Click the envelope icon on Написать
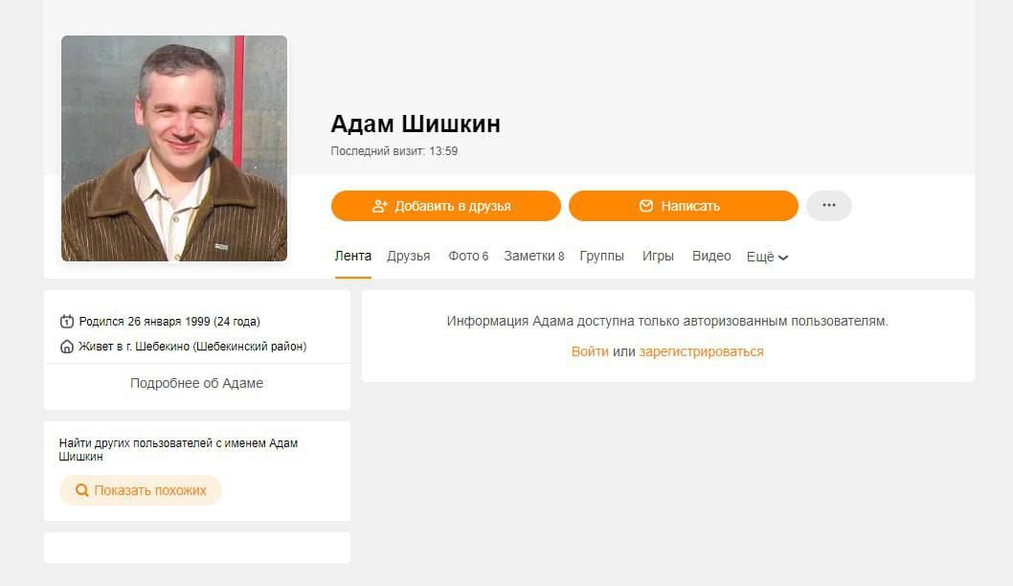The image size is (1013, 586). click(x=646, y=206)
